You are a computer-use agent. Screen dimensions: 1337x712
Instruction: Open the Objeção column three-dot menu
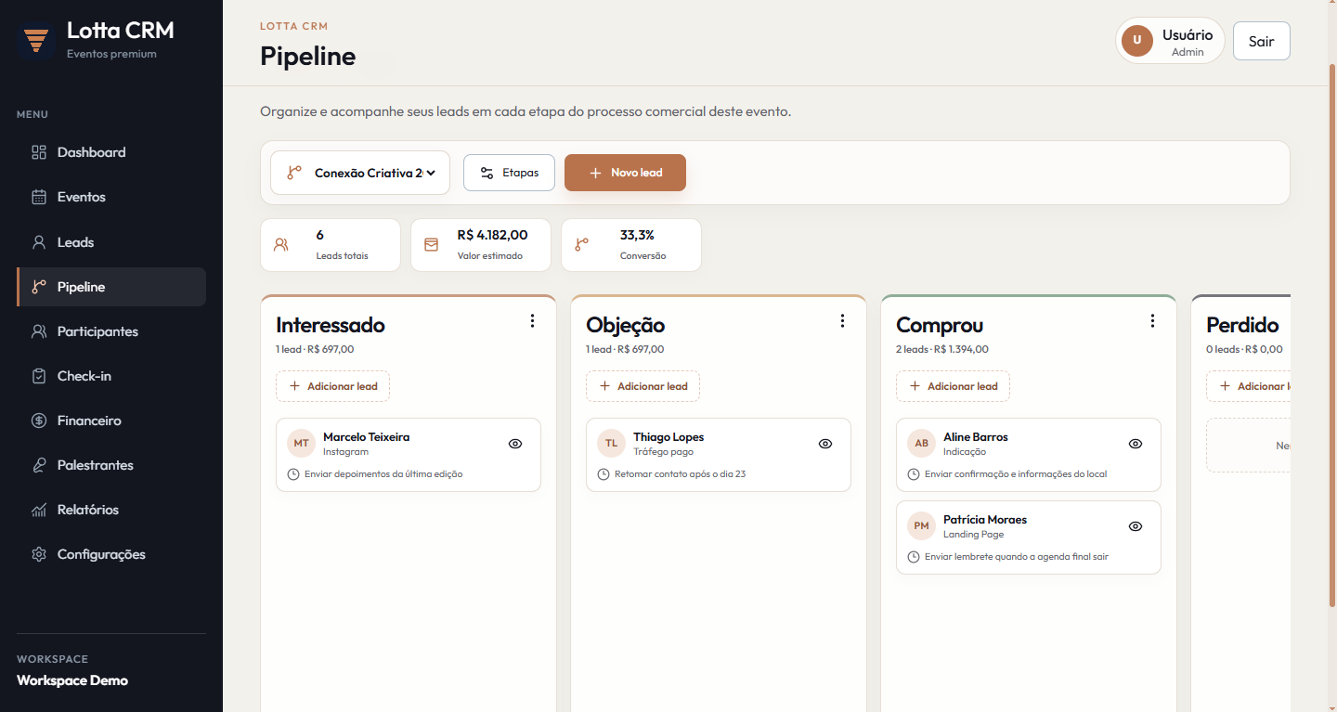click(x=842, y=321)
